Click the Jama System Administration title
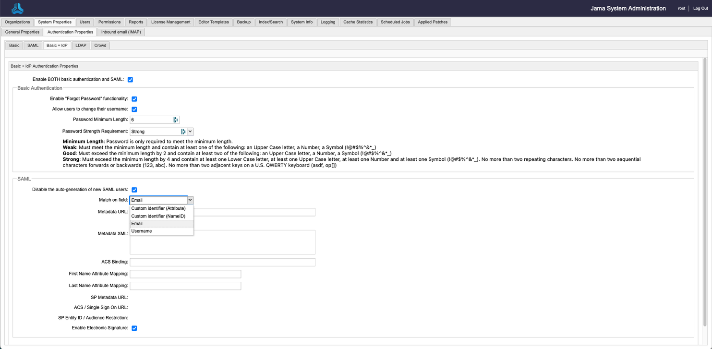This screenshot has width=712, height=349. tap(628, 8)
